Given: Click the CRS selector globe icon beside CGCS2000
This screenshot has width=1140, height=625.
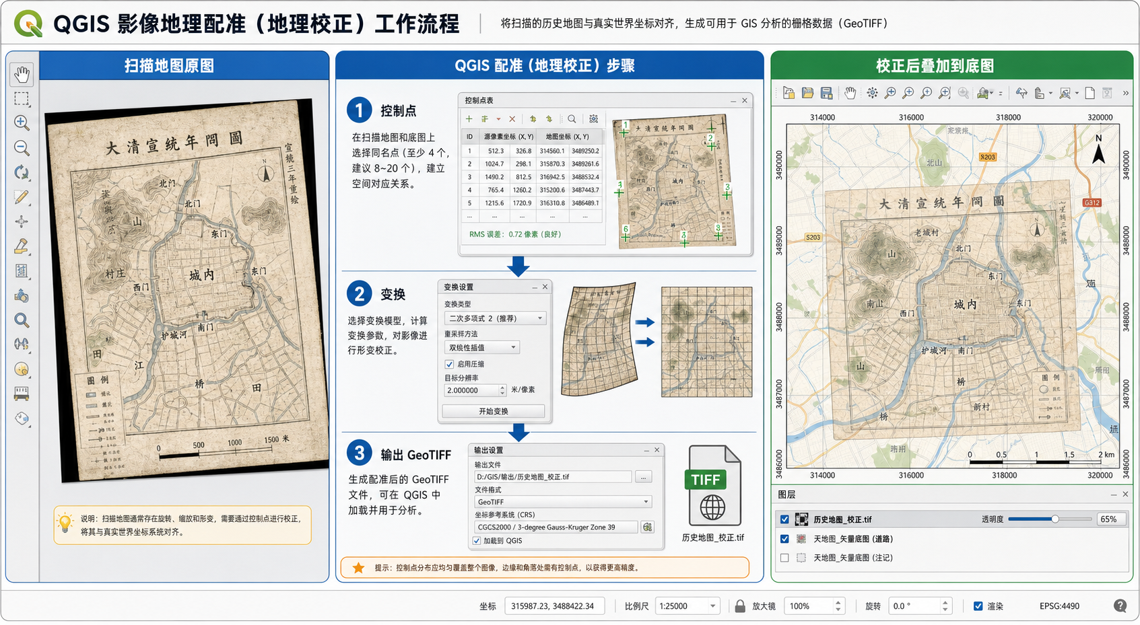Looking at the screenshot, I should click(647, 527).
